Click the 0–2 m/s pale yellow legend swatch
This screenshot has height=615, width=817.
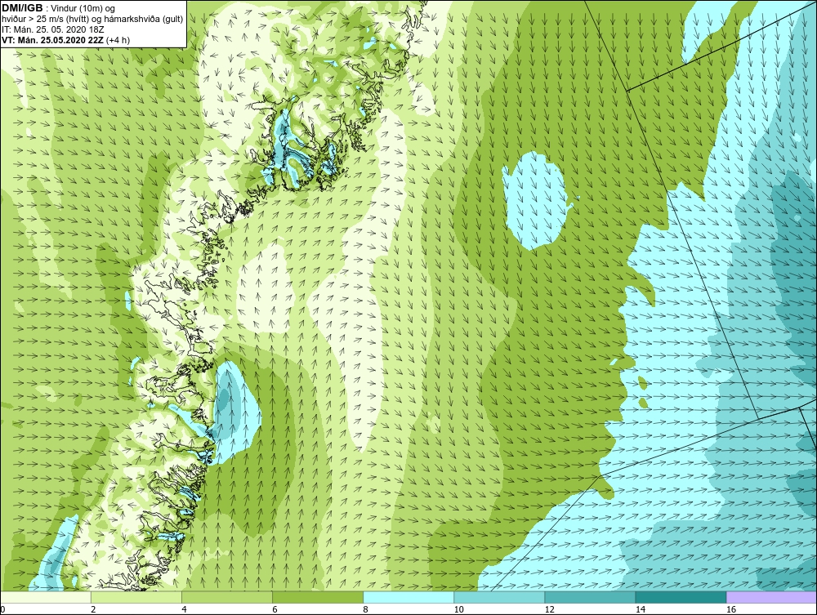46,597
